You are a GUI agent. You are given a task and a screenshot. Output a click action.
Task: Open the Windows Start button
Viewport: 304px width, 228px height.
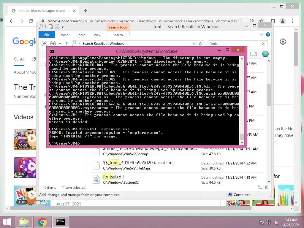coord(7,222)
